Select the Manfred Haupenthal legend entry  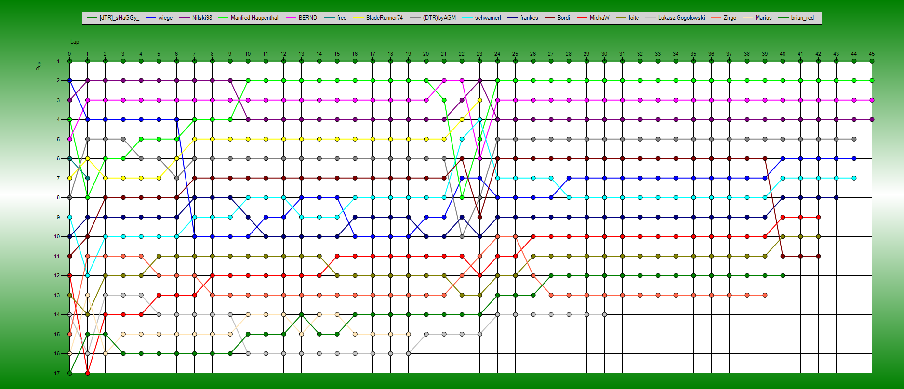(249, 18)
